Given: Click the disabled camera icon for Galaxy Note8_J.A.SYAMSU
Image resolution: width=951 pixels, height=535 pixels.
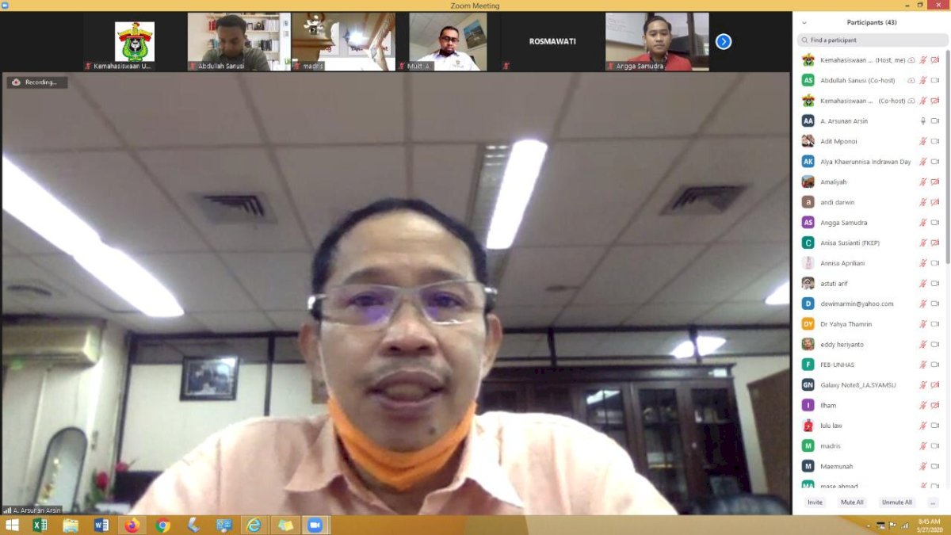Looking at the screenshot, I should coord(935,385).
